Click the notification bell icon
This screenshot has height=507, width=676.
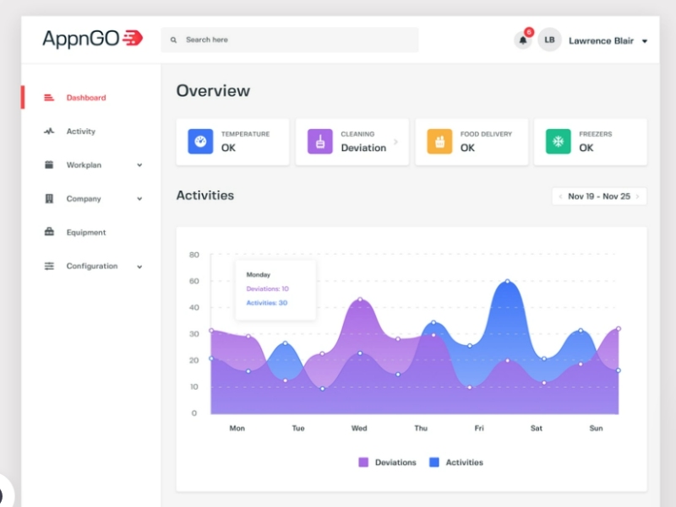click(x=523, y=40)
